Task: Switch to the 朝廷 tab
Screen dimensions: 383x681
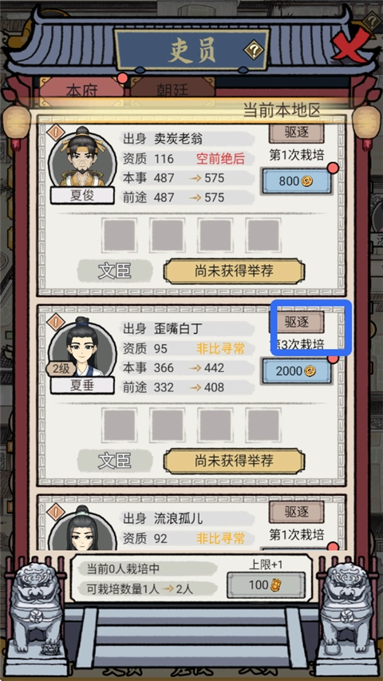Action: [x=172, y=91]
